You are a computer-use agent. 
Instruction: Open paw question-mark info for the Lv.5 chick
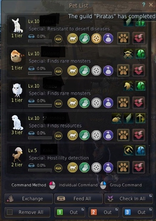124,167
